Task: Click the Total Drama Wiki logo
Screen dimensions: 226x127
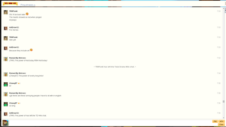Action: tap(10, 4)
